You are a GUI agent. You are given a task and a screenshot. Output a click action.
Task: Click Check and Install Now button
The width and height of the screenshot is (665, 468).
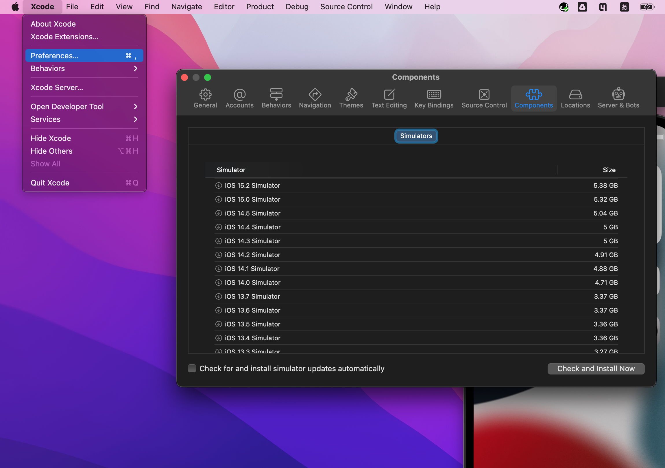click(596, 368)
